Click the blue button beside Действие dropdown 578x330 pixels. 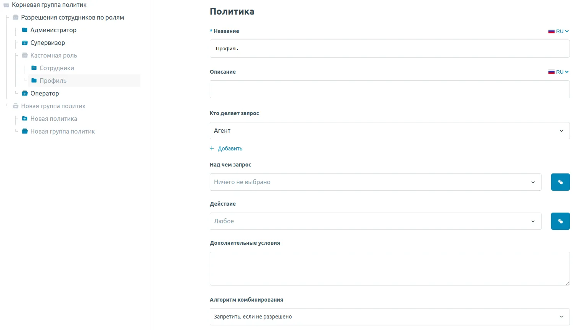coord(560,221)
